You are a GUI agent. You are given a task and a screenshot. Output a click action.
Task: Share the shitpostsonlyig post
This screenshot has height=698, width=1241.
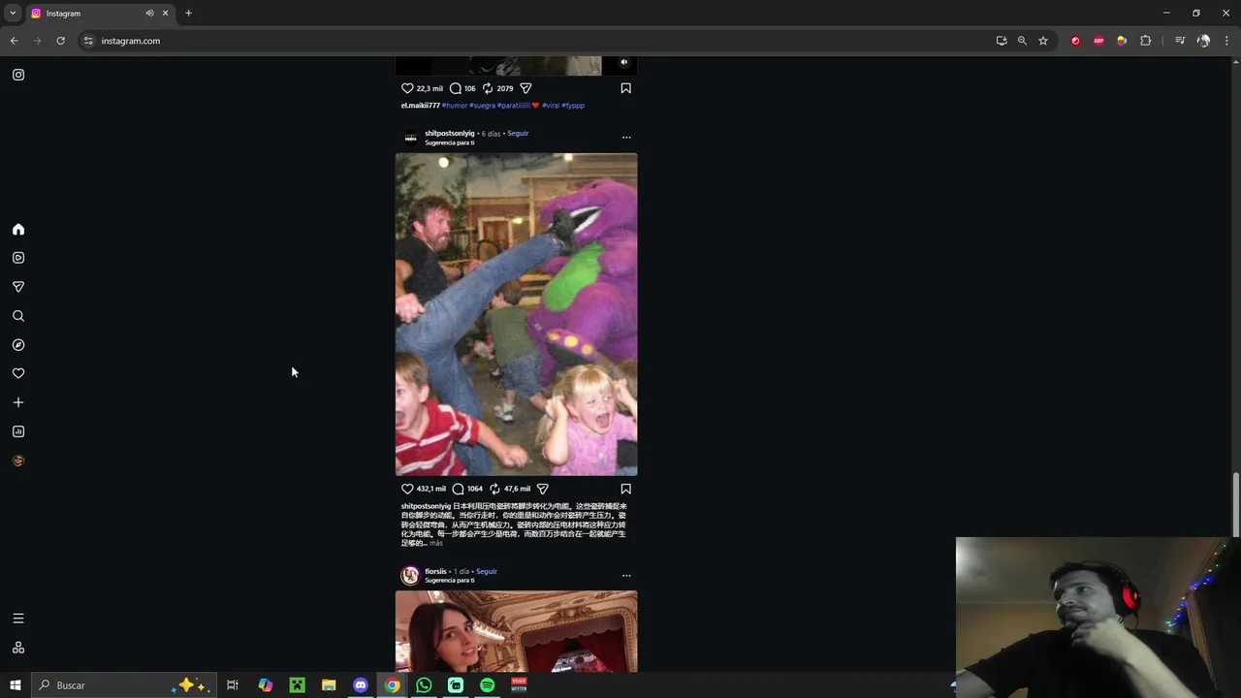click(x=543, y=489)
